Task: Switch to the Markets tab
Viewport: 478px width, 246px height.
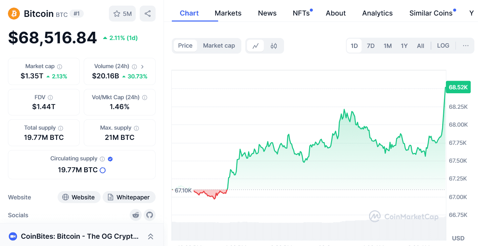Action: [x=228, y=13]
